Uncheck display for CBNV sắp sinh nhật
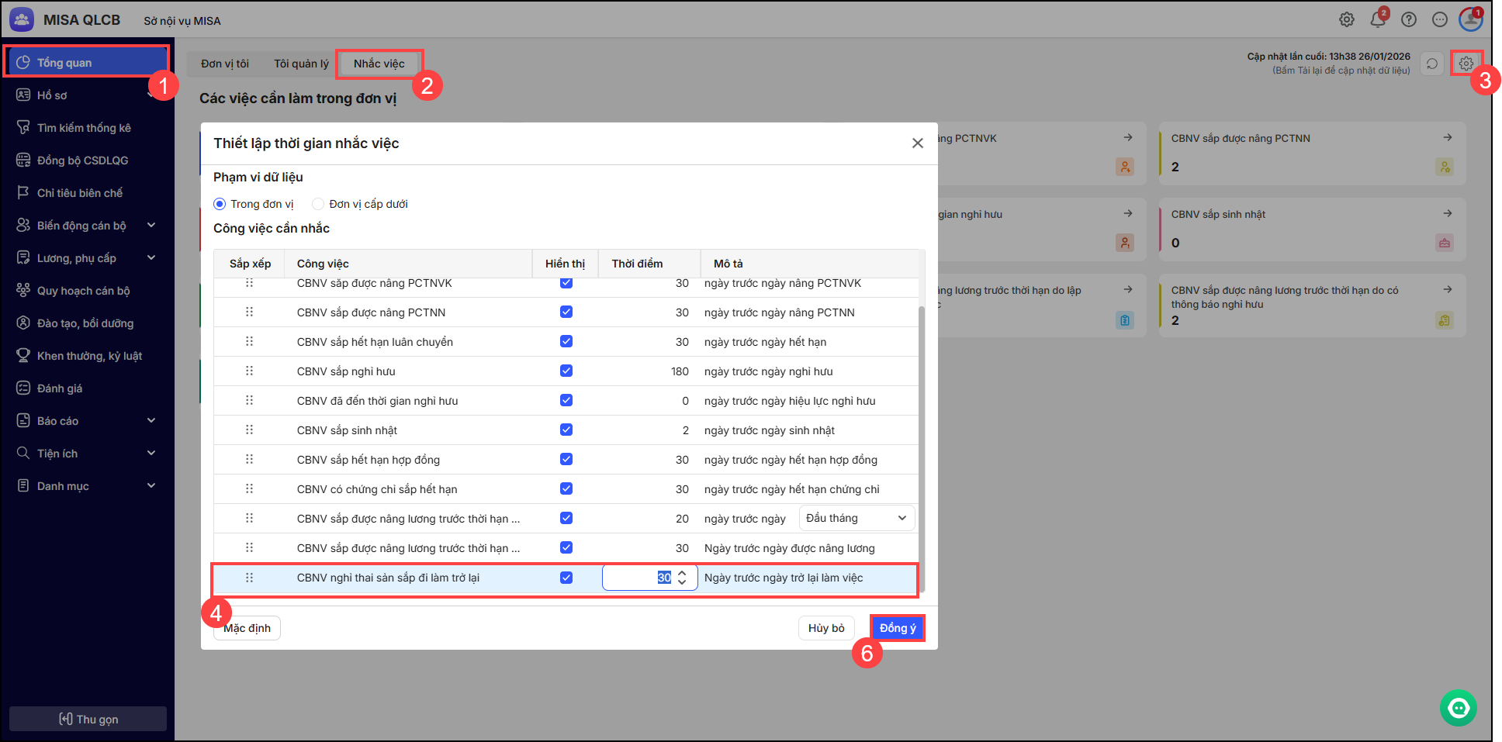The image size is (1502, 742). pos(566,430)
